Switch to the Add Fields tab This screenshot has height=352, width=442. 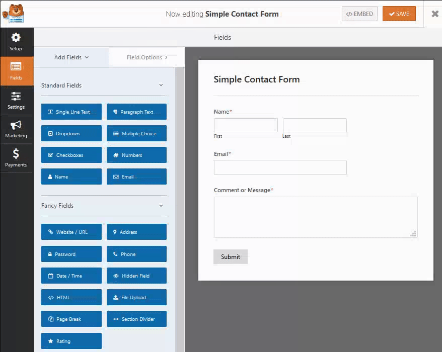(71, 57)
